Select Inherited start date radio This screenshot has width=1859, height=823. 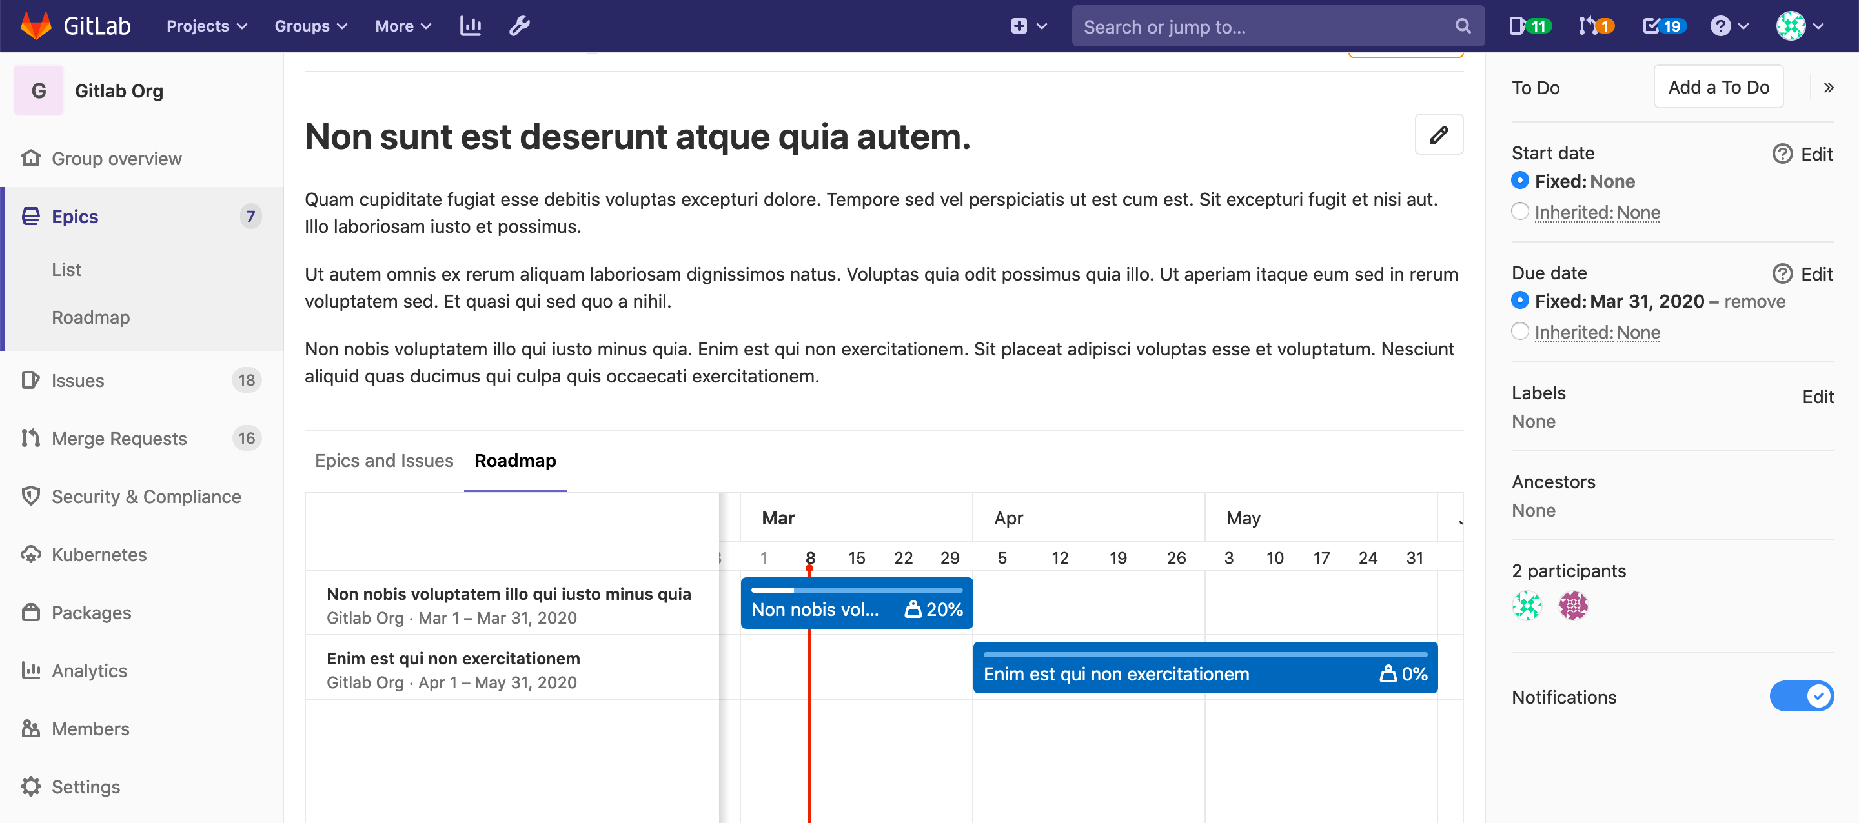click(x=1520, y=212)
